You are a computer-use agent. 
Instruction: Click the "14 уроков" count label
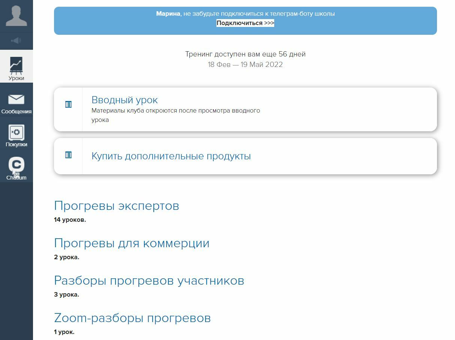click(70, 220)
